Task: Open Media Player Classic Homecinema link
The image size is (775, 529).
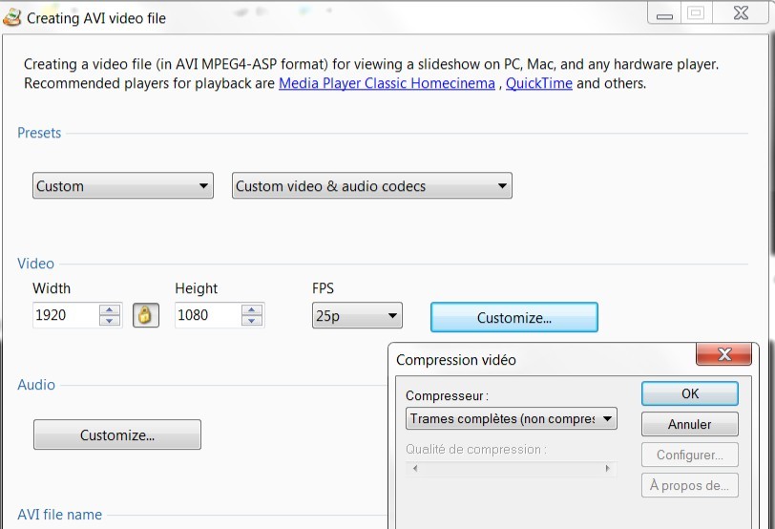Action: [387, 83]
